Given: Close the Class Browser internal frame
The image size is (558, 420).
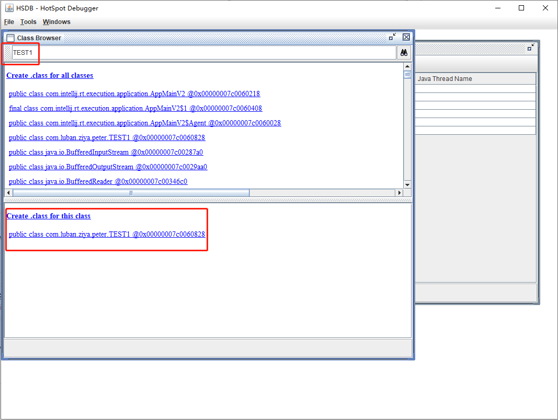Looking at the screenshot, I should point(406,37).
